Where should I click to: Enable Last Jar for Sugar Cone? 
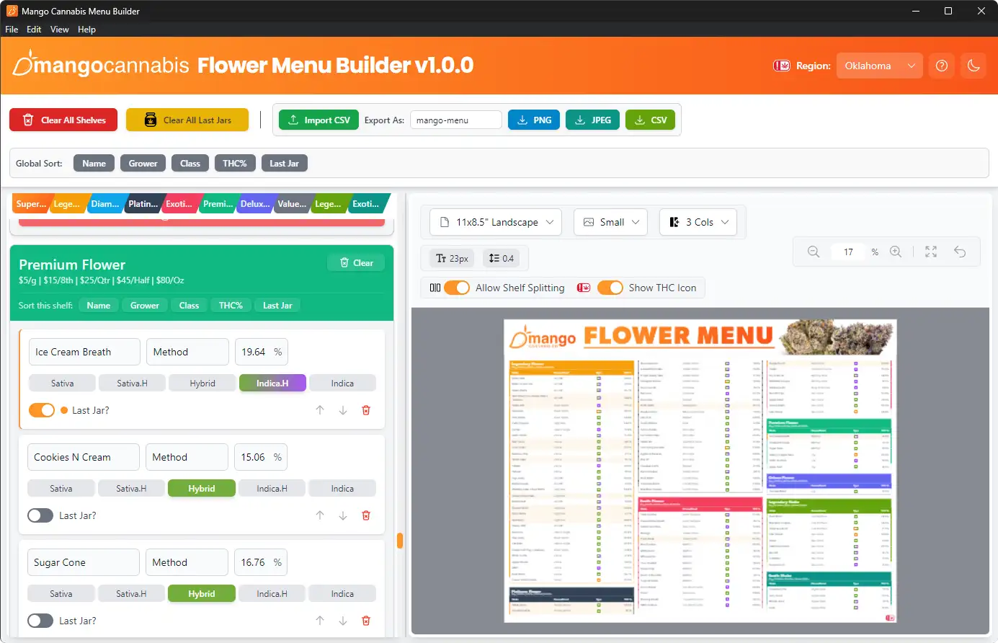(x=40, y=621)
